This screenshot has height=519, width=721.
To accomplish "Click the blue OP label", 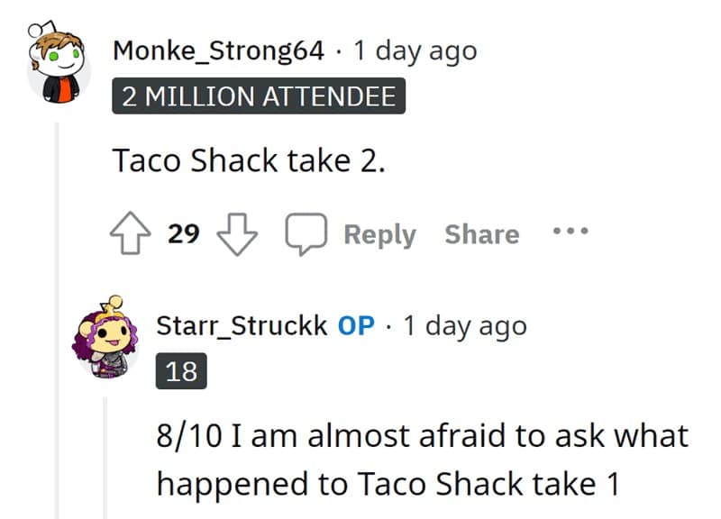I will [x=356, y=325].
